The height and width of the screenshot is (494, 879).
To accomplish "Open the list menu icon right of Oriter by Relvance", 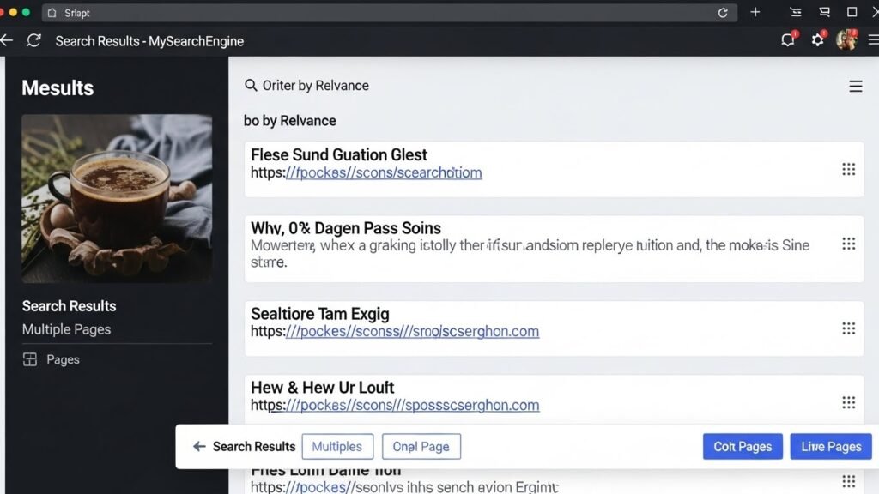I will coord(855,87).
